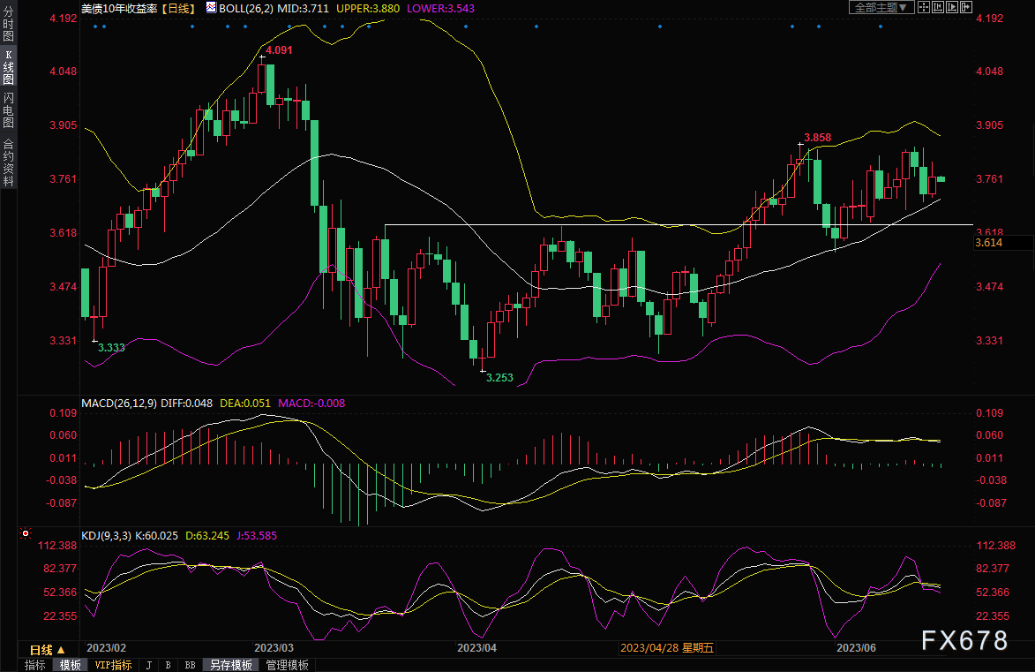Viewport: 1035px width, 672px height.
Task: Click the 管理模板 button
Action: click(x=288, y=665)
